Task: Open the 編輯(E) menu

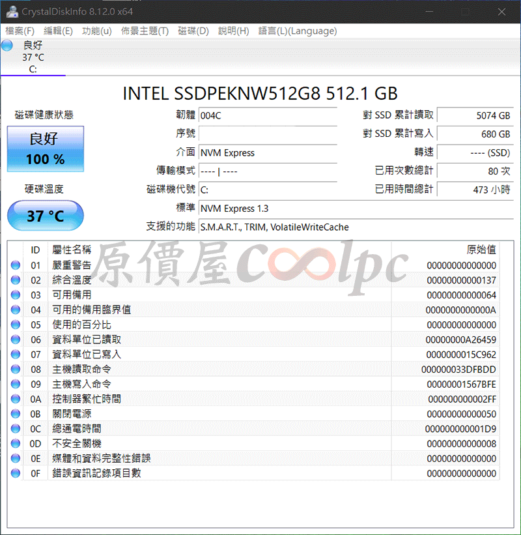Action: pos(58,31)
